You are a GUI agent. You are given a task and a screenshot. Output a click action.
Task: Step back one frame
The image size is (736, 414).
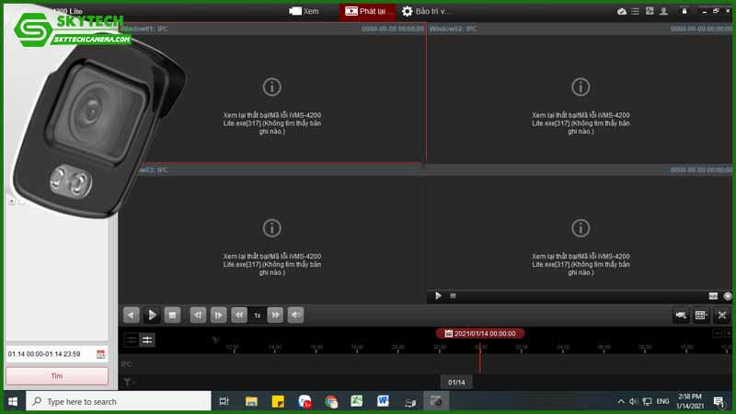197,315
